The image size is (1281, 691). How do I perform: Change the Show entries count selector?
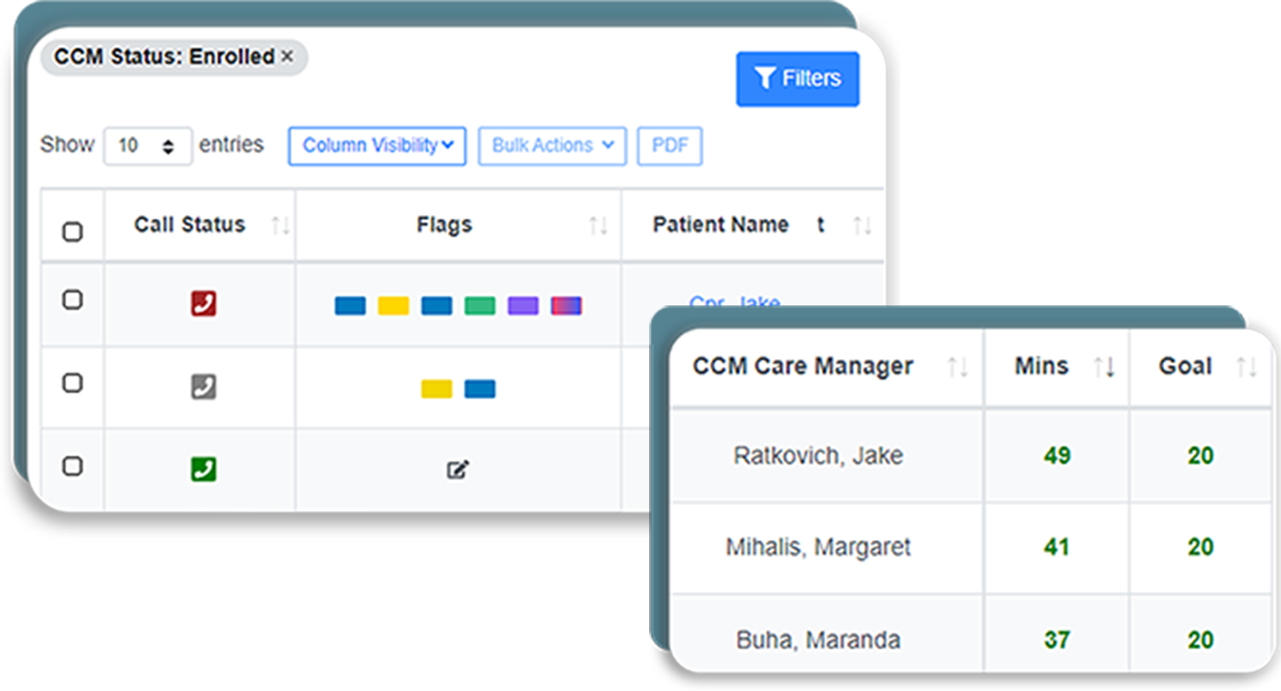click(x=148, y=146)
